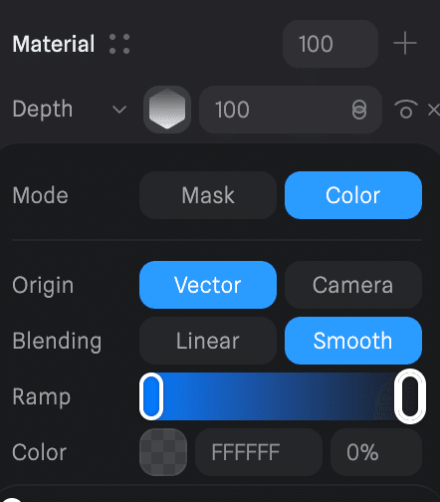The width and height of the screenshot is (440, 502).
Task: Switch Blending to Linear
Action: click(x=208, y=341)
